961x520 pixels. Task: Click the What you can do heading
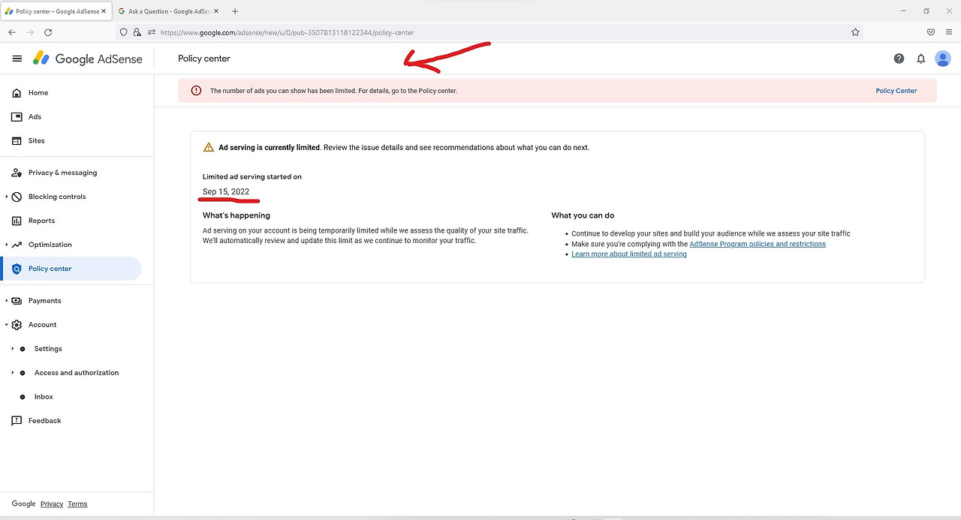583,215
